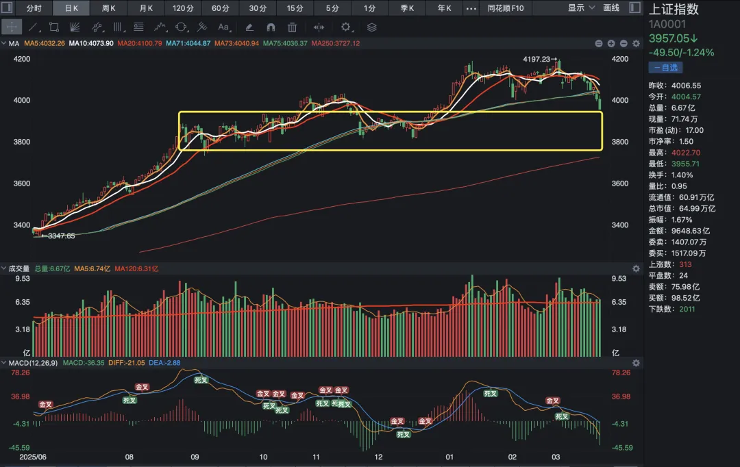
Task: Switch to 60分 period tab
Action: tap(221, 8)
